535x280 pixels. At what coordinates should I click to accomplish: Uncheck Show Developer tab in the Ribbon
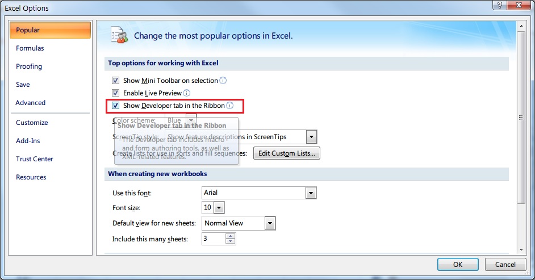[x=116, y=106]
